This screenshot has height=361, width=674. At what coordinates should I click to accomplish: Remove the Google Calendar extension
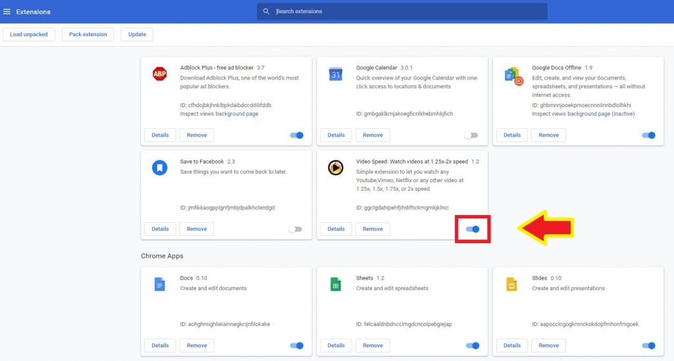[x=373, y=135]
